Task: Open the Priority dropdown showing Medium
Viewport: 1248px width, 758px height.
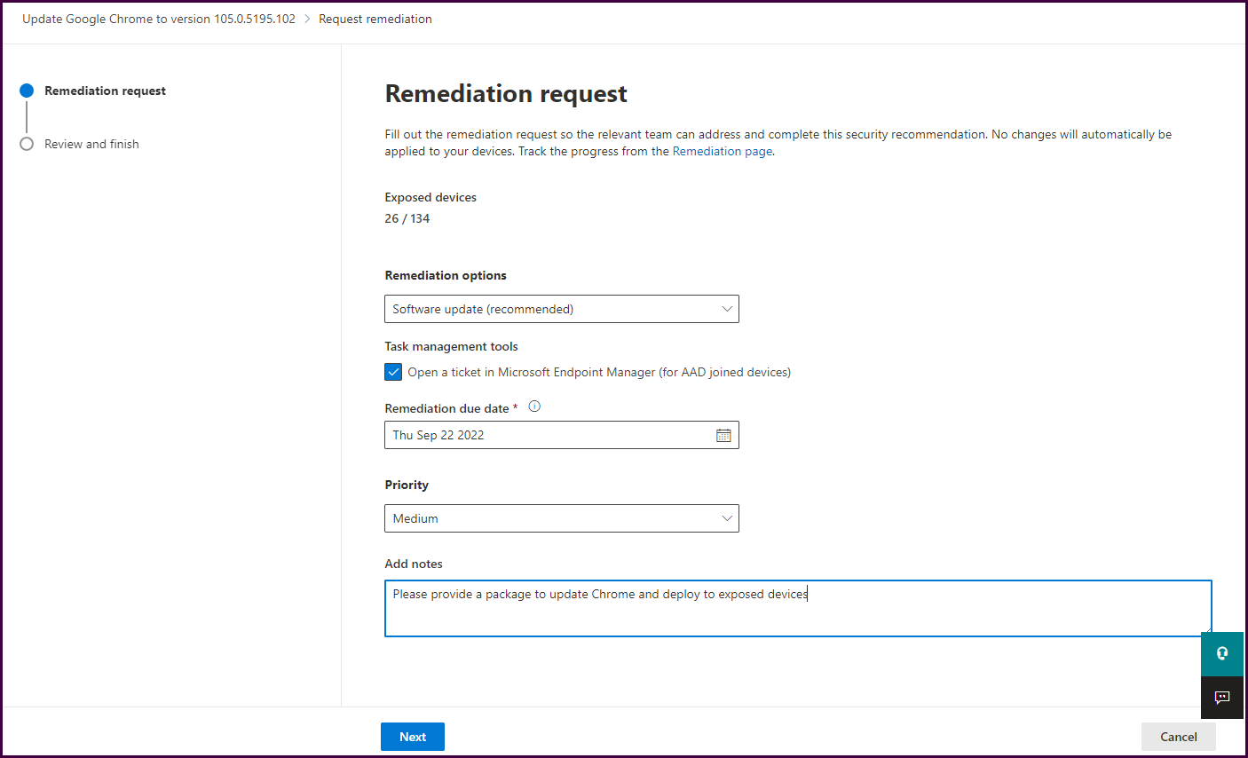Action: 561,518
